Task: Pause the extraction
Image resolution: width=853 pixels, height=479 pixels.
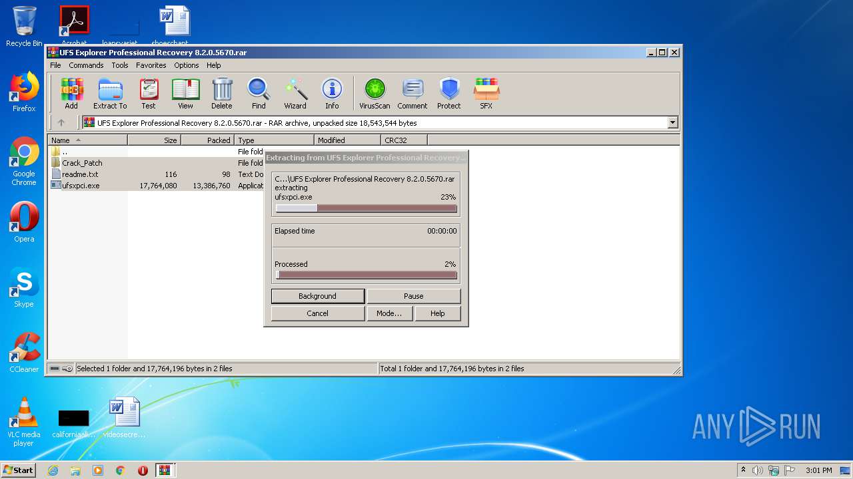Action: tap(413, 296)
